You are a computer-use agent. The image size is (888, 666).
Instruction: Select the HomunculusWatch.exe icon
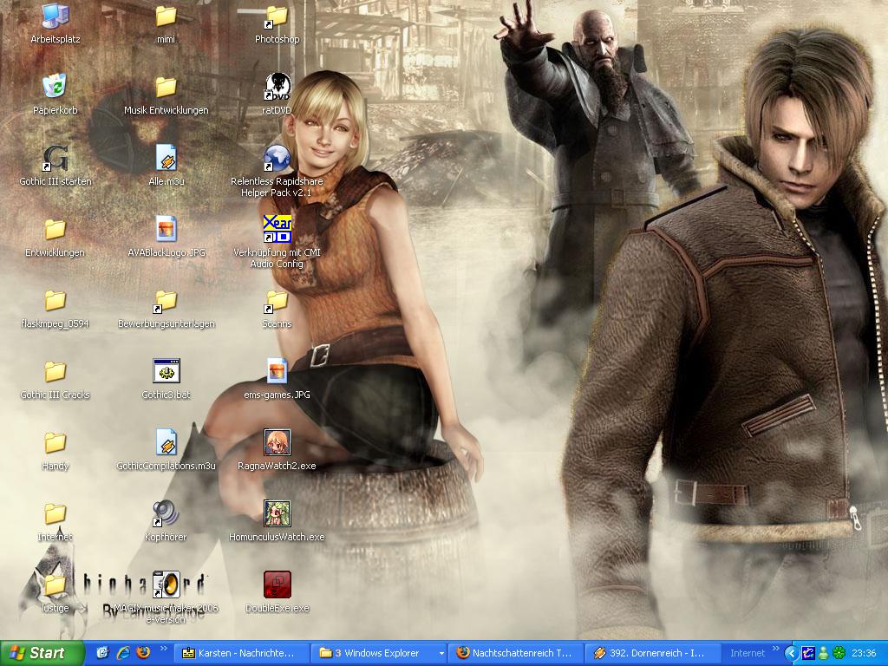click(x=277, y=514)
